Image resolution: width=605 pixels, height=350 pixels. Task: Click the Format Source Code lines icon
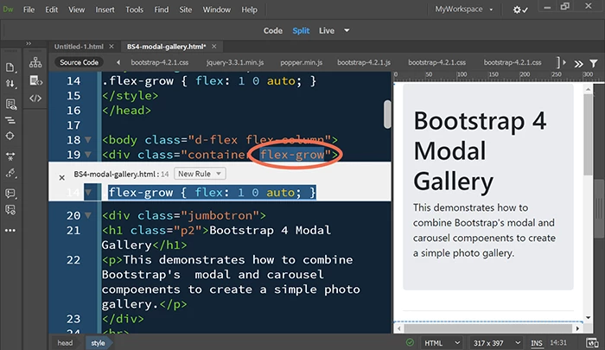(10, 121)
